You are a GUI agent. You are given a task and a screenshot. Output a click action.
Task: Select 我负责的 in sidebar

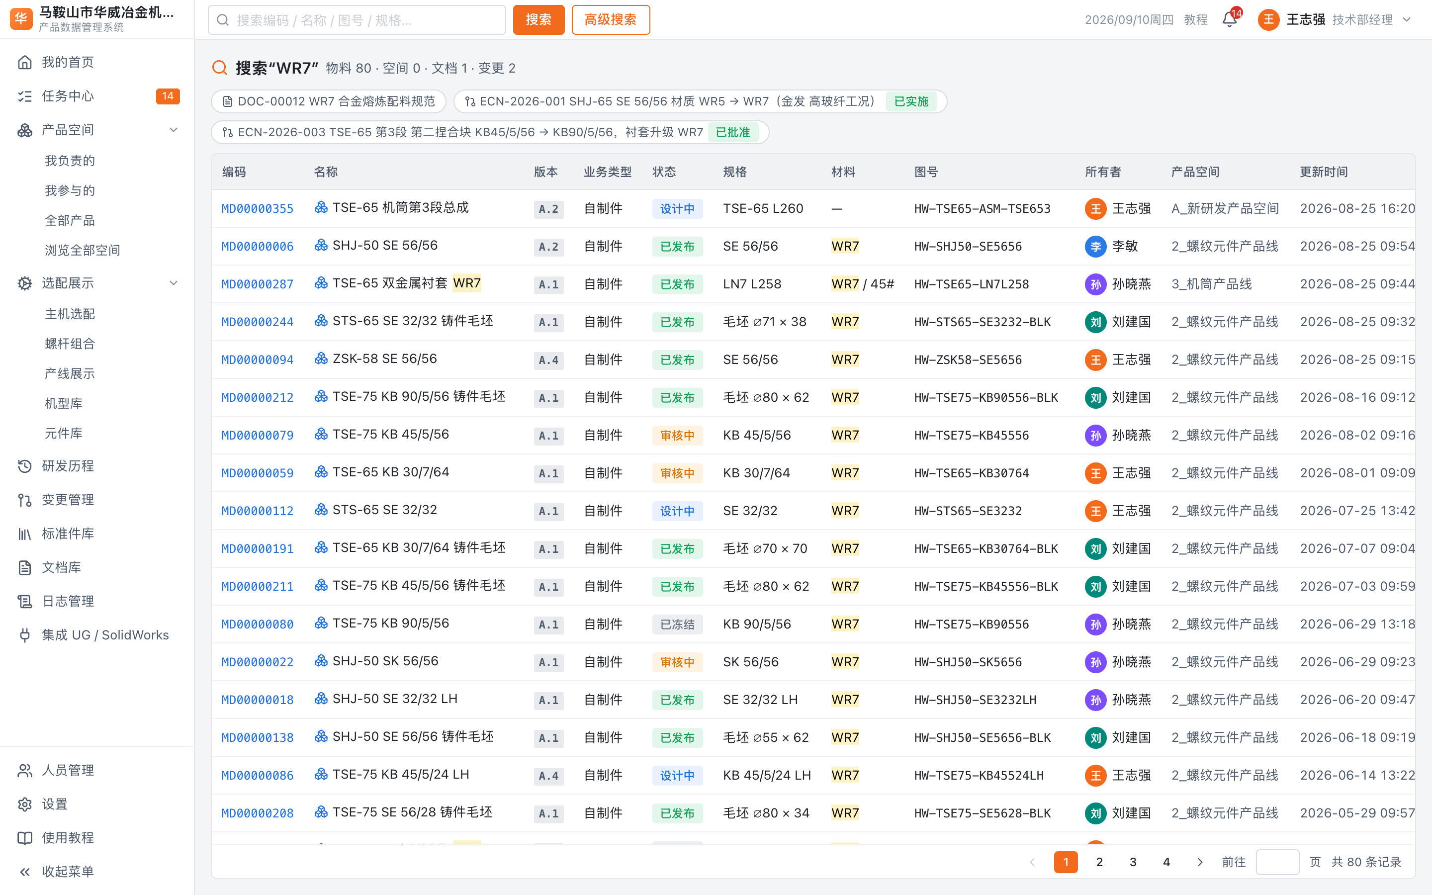(70, 161)
